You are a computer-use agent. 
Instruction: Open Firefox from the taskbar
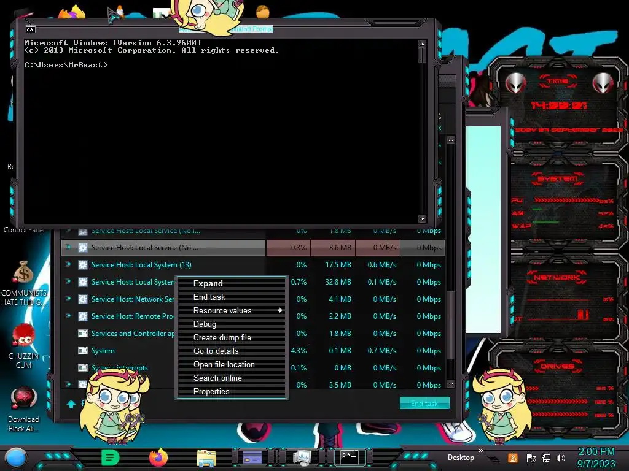pyautogui.click(x=158, y=458)
